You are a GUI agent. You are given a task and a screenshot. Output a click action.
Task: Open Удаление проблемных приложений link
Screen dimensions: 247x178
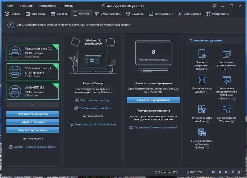(x=153, y=128)
